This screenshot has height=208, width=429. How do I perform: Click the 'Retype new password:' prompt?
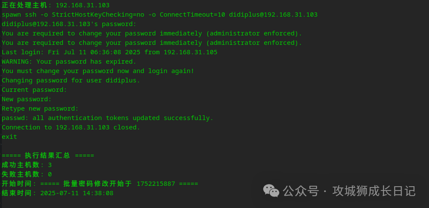click(40, 108)
